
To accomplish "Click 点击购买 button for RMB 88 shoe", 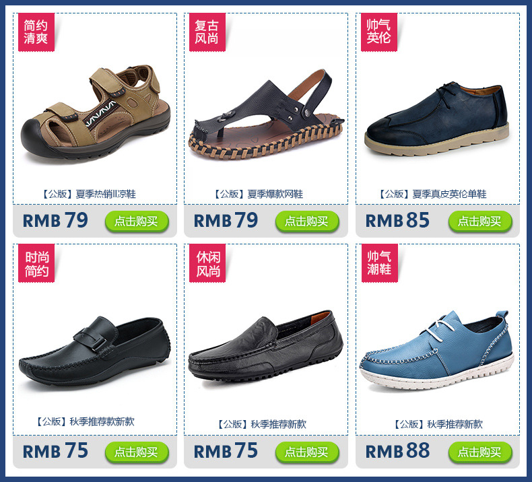I will 479,452.
